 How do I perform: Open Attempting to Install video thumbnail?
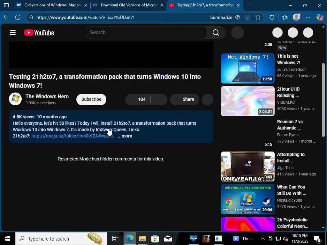[248, 167]
